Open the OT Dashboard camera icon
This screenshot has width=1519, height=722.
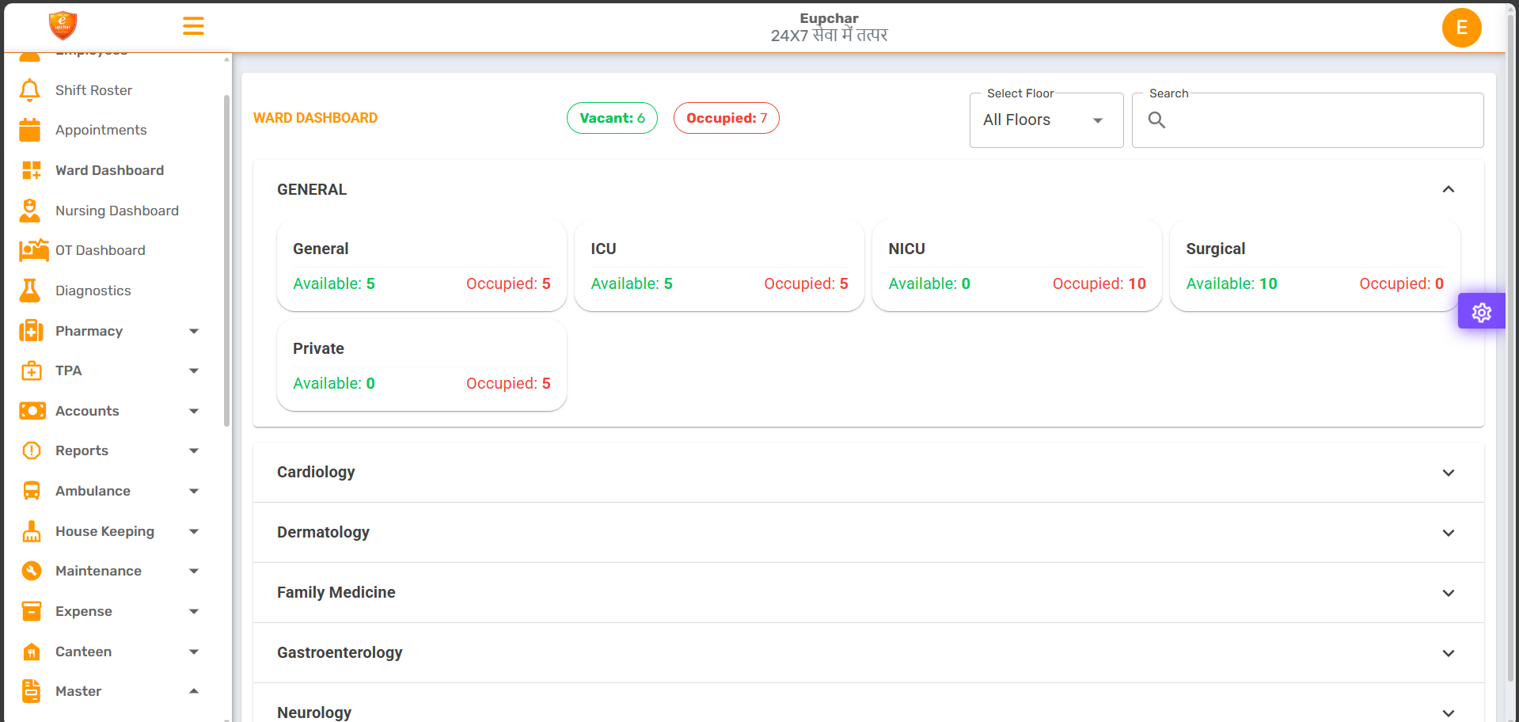pos(30,250)
